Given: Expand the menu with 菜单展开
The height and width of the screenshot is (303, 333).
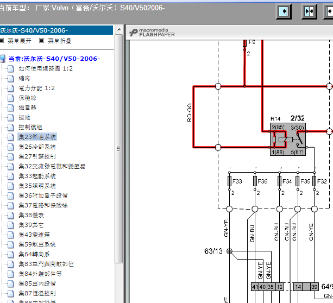Looking at the screenshot, I should 20,41.
